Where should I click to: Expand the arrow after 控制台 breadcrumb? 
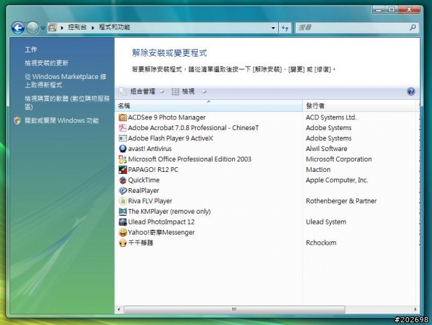coord(93,28)
